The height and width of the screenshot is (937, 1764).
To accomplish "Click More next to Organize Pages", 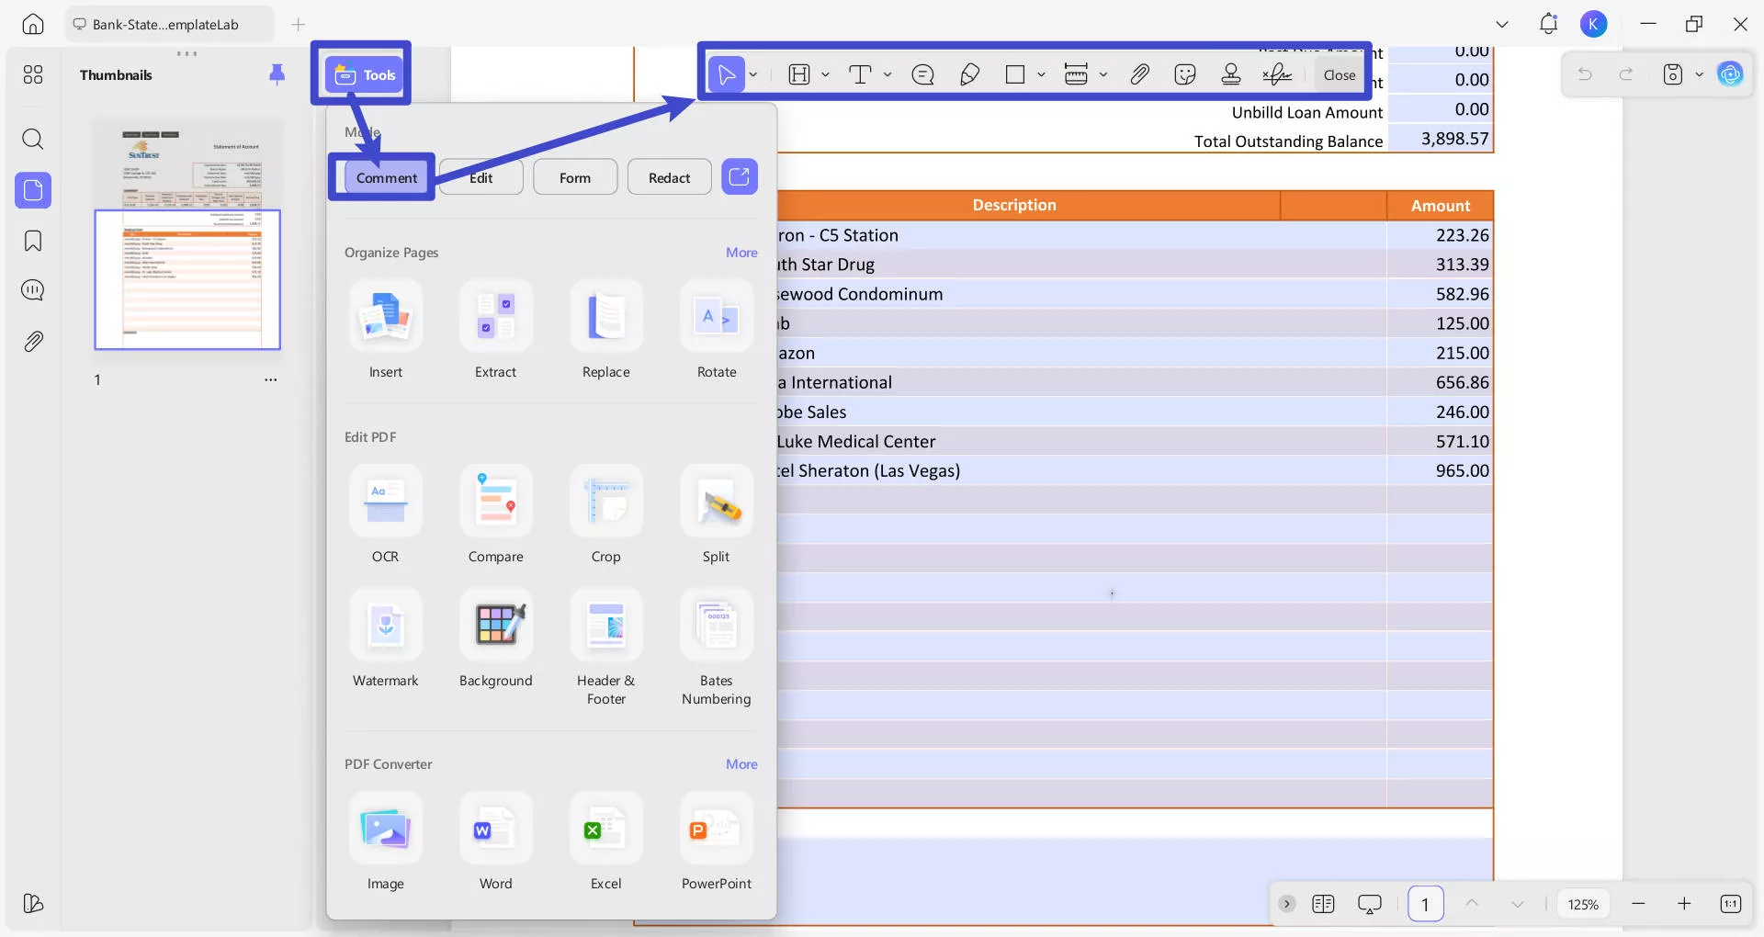I will pyautogui.click(x=741, y=253).
